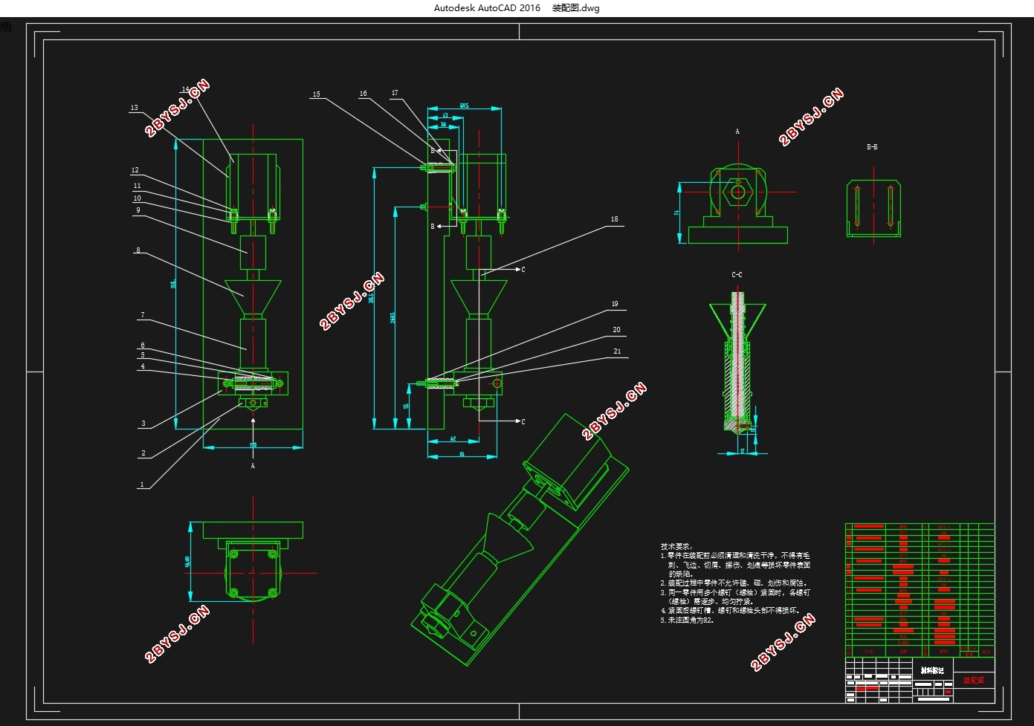Click part number label 16

[363, 94]
